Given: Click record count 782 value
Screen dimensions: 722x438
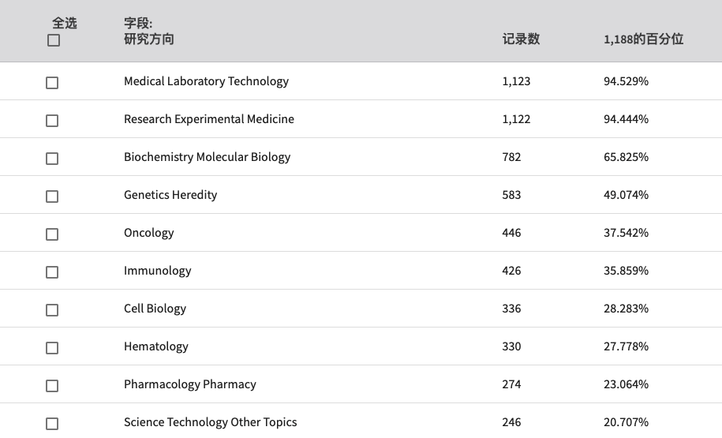Looking at the screenshot, I should [x=511, y=157].
